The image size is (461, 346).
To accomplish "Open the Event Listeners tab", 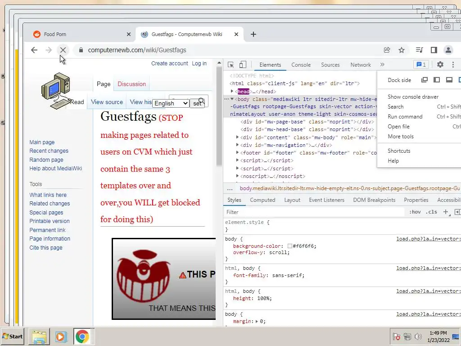I will coord(326,200).
